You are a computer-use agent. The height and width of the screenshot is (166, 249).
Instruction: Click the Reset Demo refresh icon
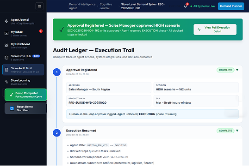click(12, 108)
